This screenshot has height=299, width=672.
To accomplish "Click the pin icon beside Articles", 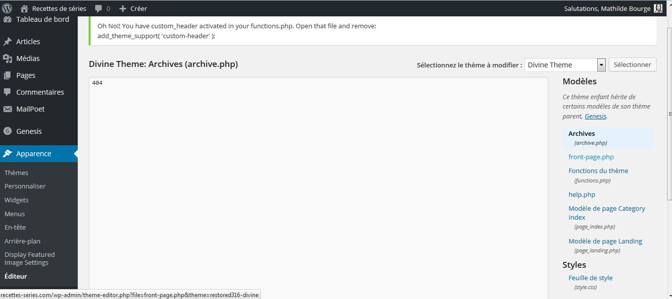I will tap(7, 42).
